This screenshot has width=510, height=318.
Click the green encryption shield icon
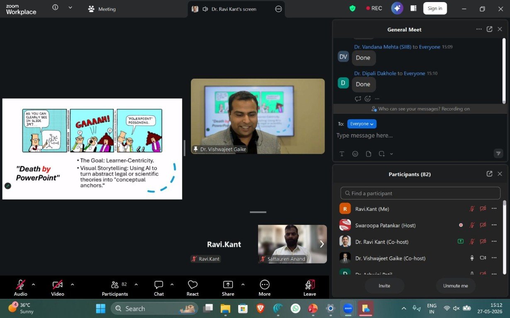click(x=352, y=8)
